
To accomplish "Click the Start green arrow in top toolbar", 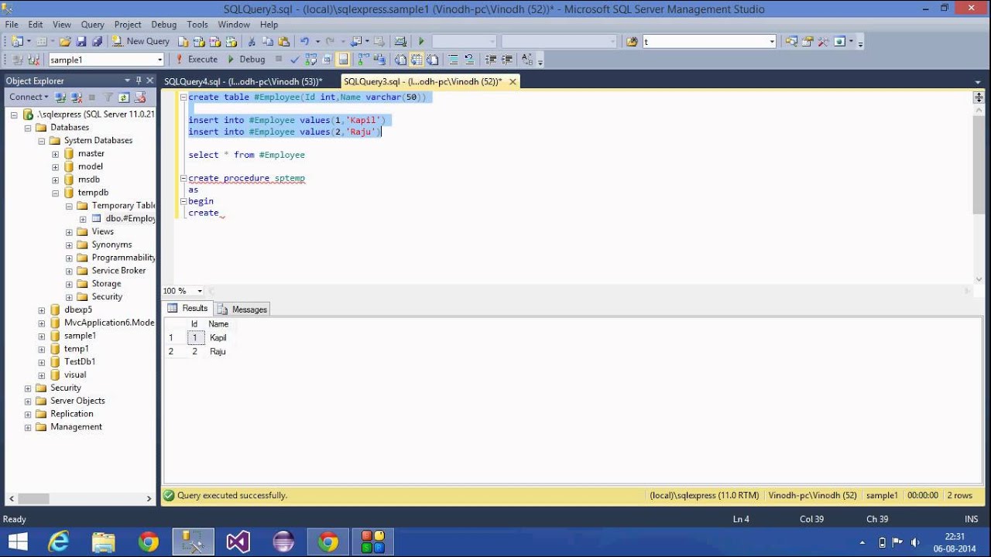I will pos(421,41).
